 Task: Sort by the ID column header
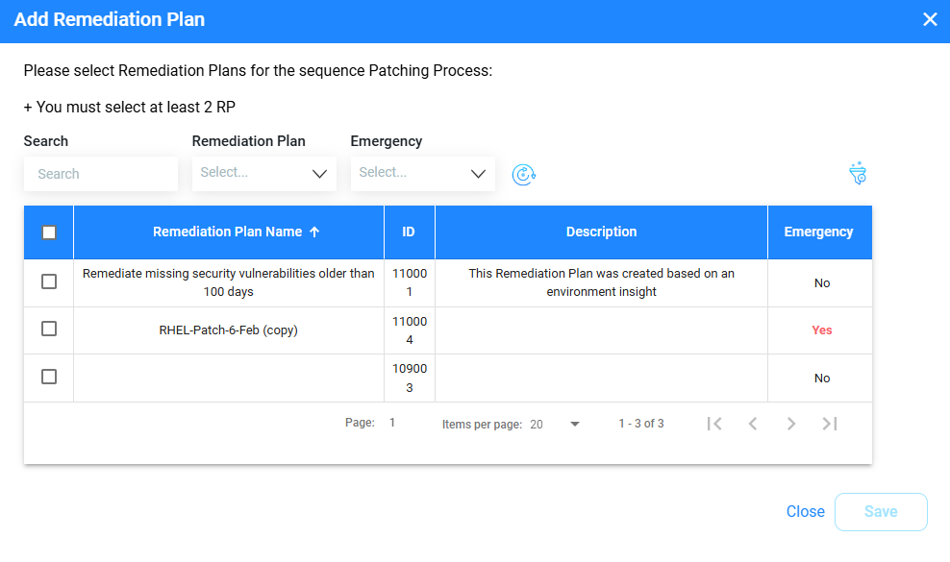(x=409, y=232)
